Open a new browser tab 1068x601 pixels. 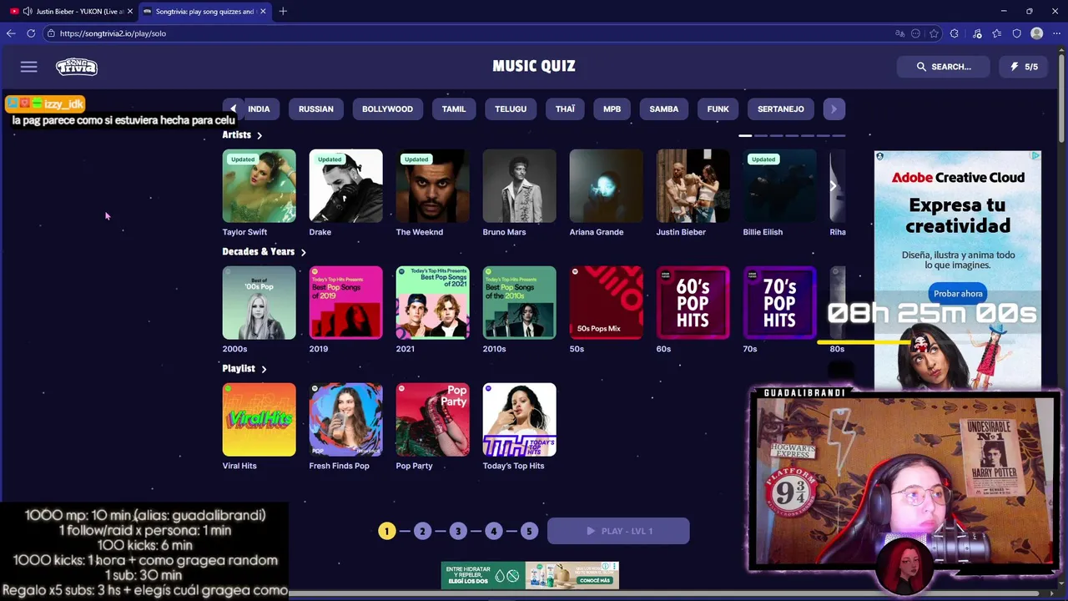[283, 11]
